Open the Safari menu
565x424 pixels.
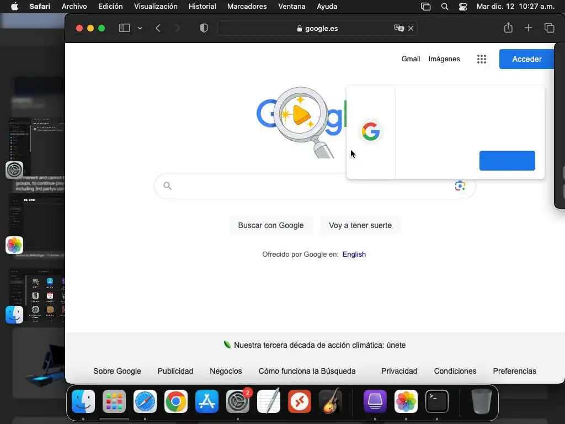tap(40, 6)
